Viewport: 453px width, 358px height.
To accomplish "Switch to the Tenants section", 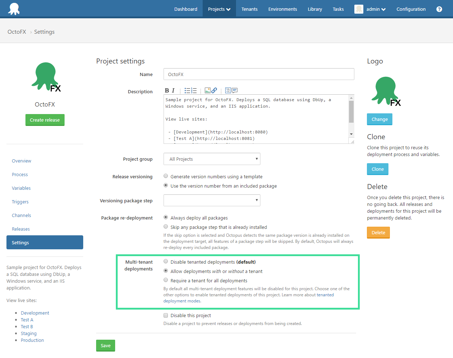I will (x=249, y=9).
